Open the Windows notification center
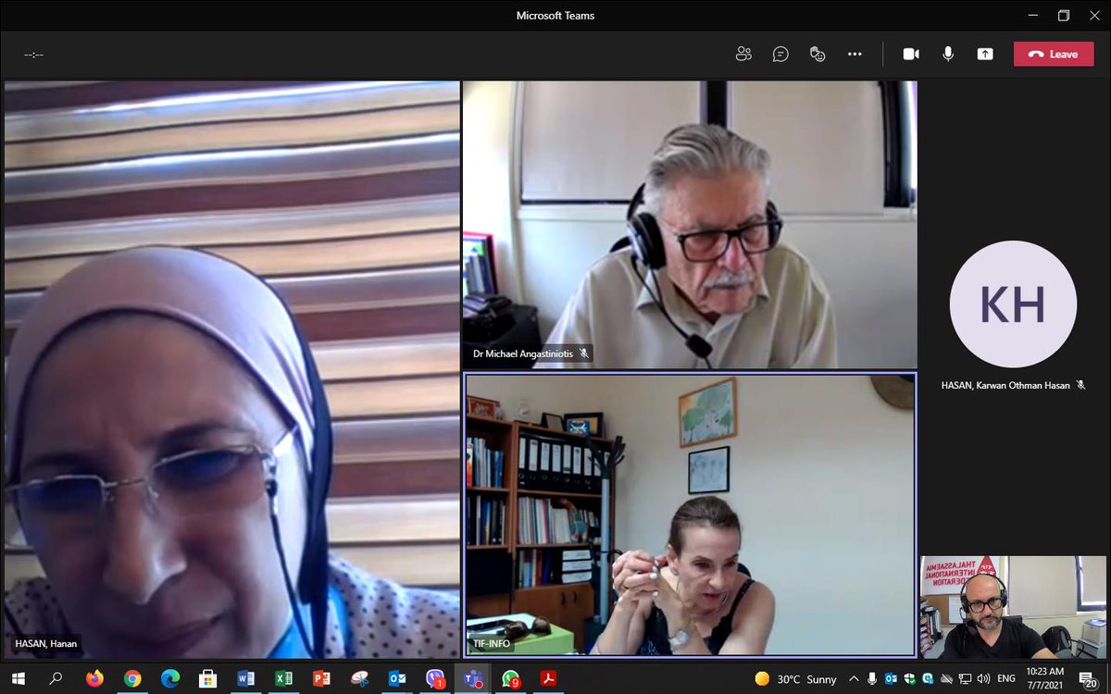This screenshot has width=1111, height=694. 1089,679
